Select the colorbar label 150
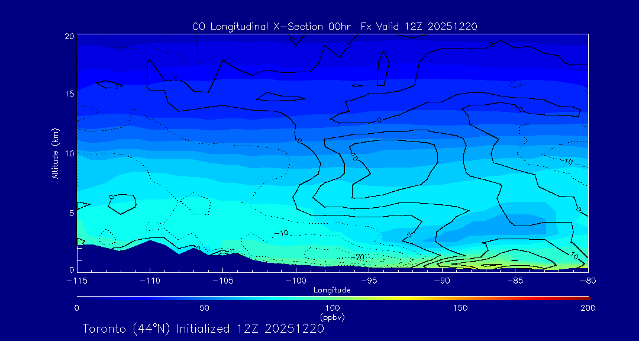 click(460, 308)
